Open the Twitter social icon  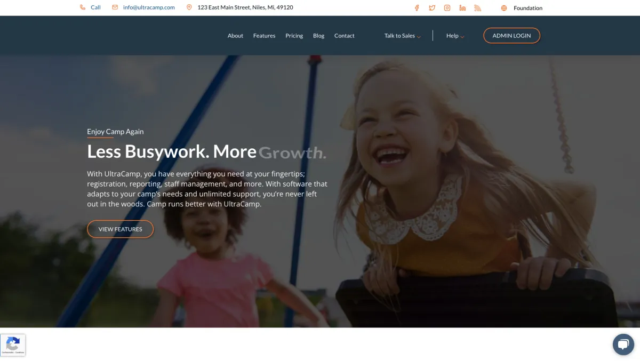432,8
